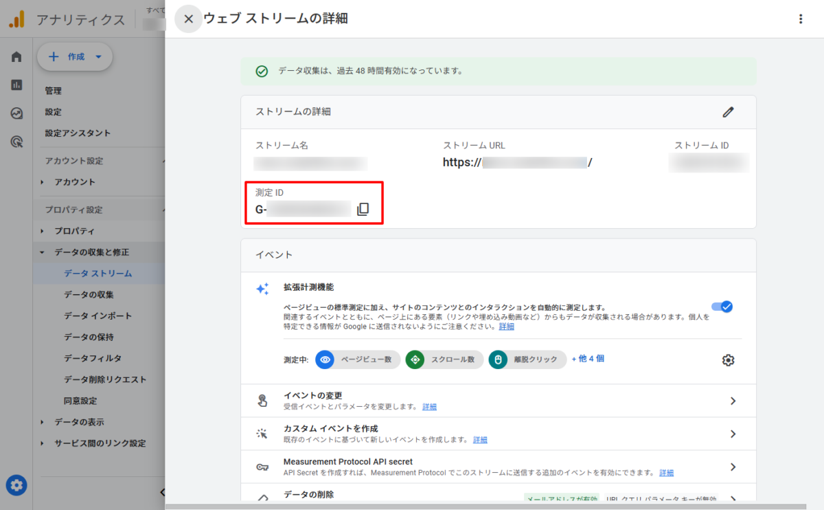Expand the データの表示 section
Viewport: 824px width, 510px height.
(x=43, y=422)
